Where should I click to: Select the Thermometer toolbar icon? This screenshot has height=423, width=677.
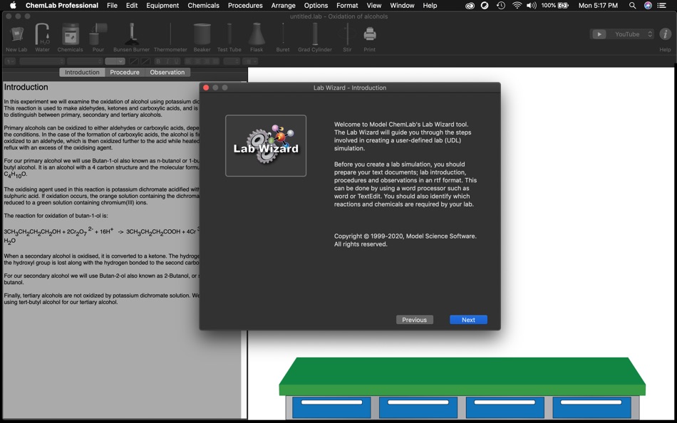[170, 34]
